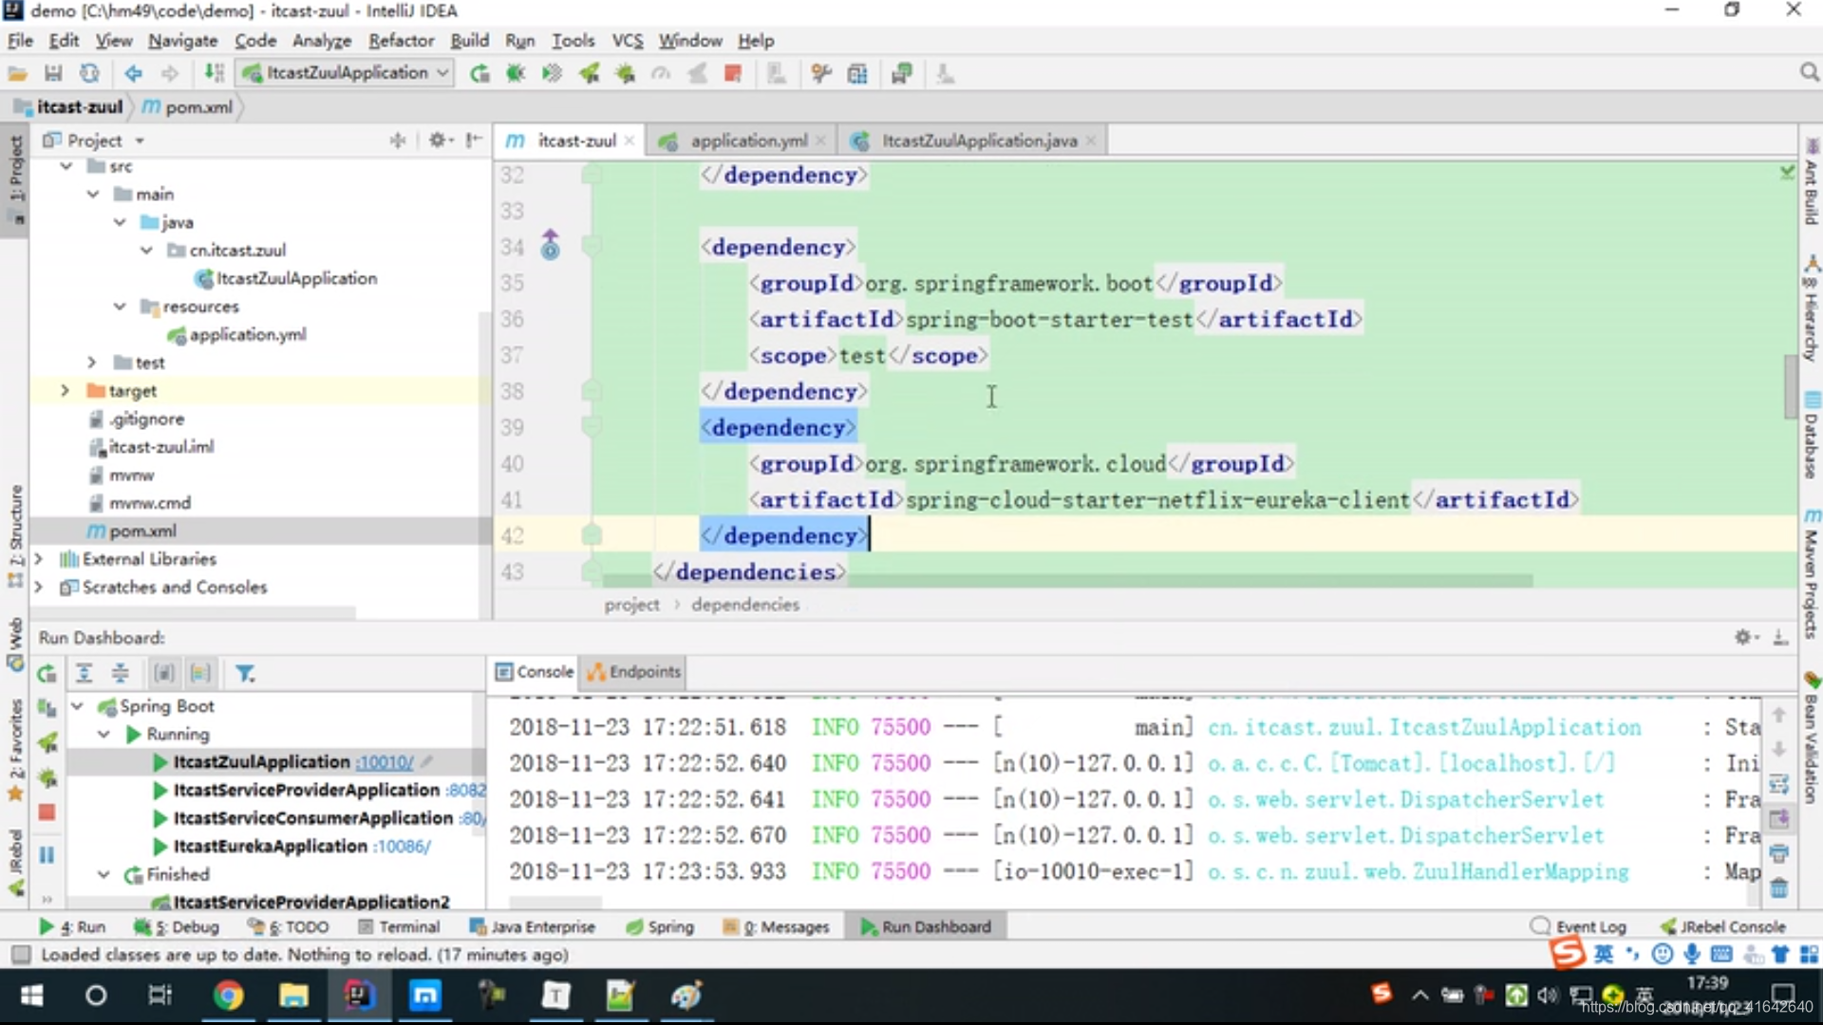Collapse the java folder
1823x1025 pixels.
tap(119, 222)
